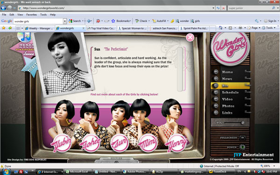Refresh the page using the refresh icon
The image size is (280, 175).
point(218,8)
